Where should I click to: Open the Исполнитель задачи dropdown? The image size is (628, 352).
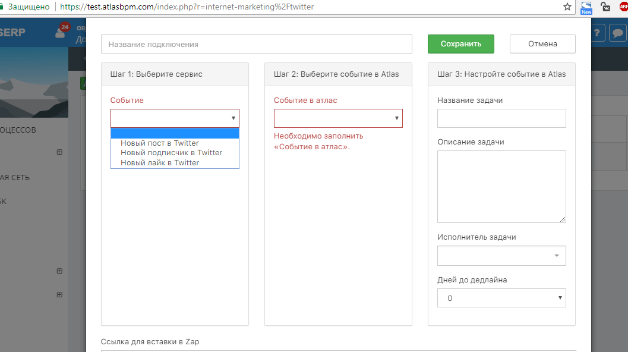[501, 256]
